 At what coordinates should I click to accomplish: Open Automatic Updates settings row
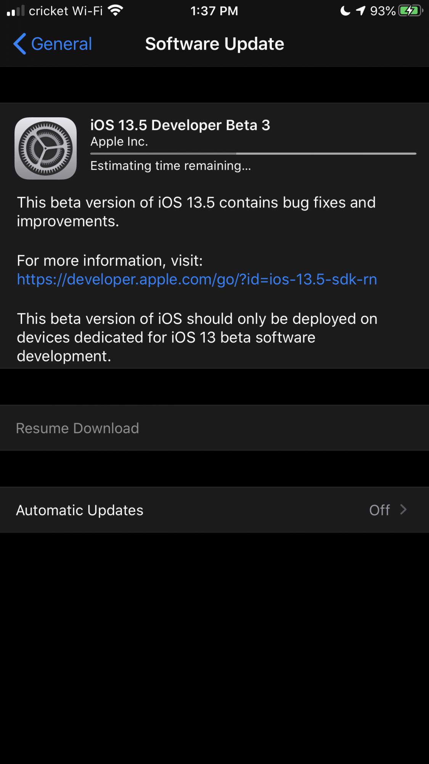click(214, 510)
